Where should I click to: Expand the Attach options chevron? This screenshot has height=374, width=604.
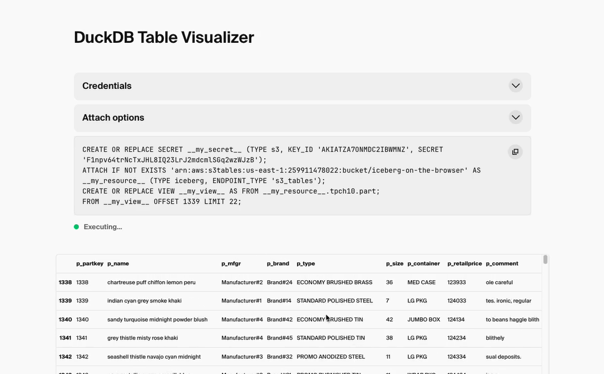coord(516,118)
